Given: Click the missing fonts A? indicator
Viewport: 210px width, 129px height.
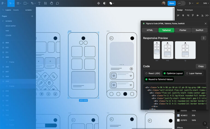Looking at the screenshot, I should tap(197, 3).
